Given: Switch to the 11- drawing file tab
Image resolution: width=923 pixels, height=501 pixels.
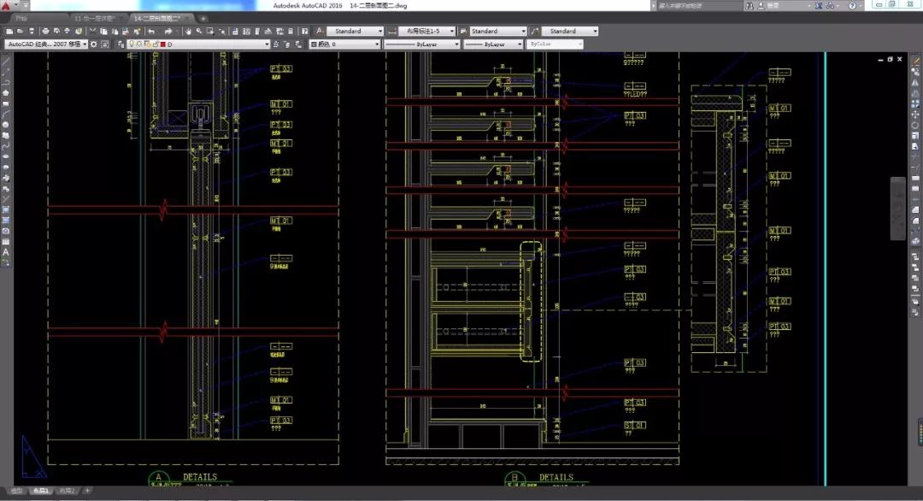Looking at the screenshot, I should tap(95, 17).
